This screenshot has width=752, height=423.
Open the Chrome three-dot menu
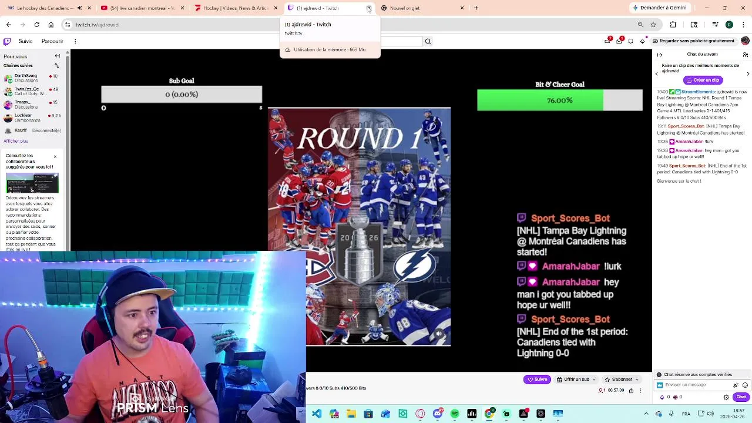tap(743, 25)
